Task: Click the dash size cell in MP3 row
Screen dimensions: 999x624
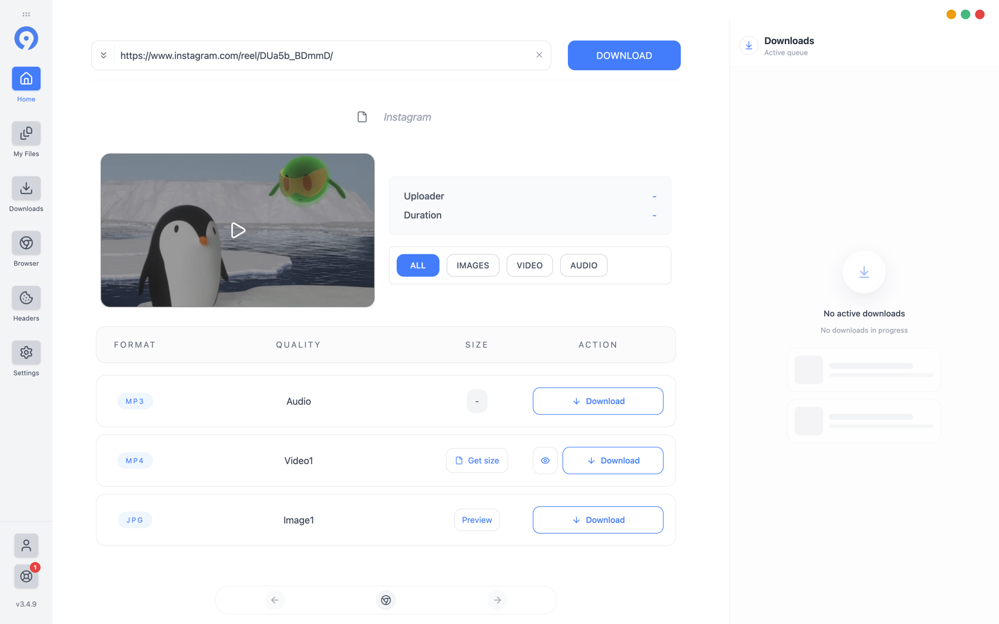Action: coord(477,401)
